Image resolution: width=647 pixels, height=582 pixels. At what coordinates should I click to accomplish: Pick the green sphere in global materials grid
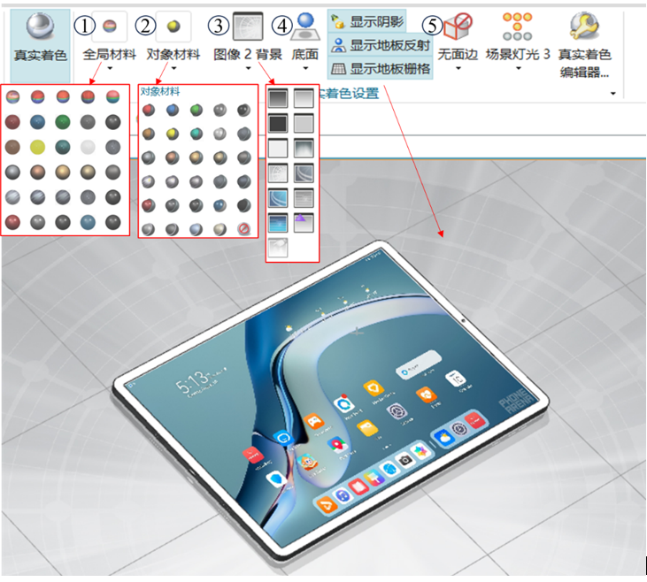point(63,122)
